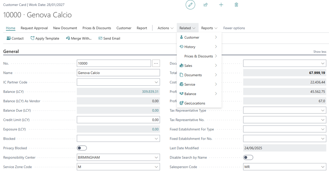Image resolution: width=329 pixels, height=173 pixels.
Task: Click the globe icon beside GeoLocations
Action: coord(182,103)
